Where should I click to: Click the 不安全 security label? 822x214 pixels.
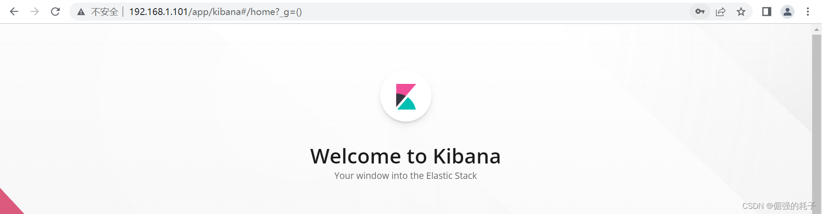pyautogui.click(x=104, y=12)
